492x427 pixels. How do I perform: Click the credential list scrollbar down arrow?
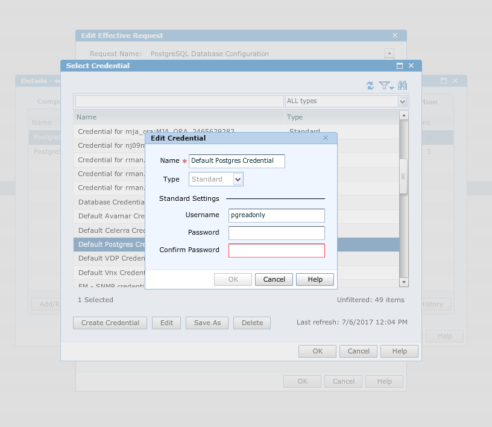tap(403, 282)
